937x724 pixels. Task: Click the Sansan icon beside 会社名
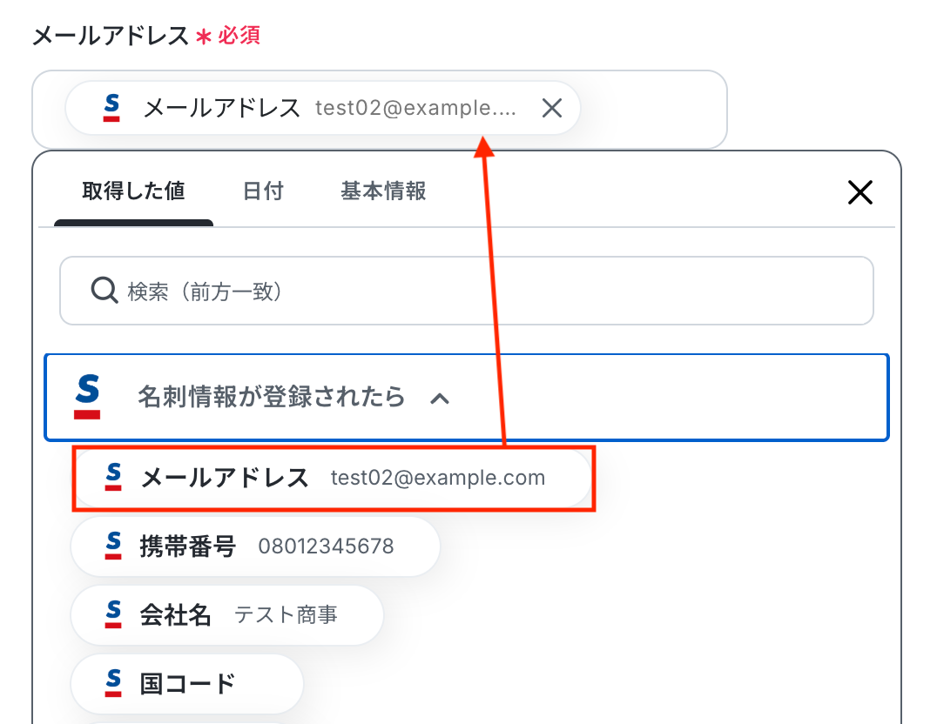tap(113, 614)
